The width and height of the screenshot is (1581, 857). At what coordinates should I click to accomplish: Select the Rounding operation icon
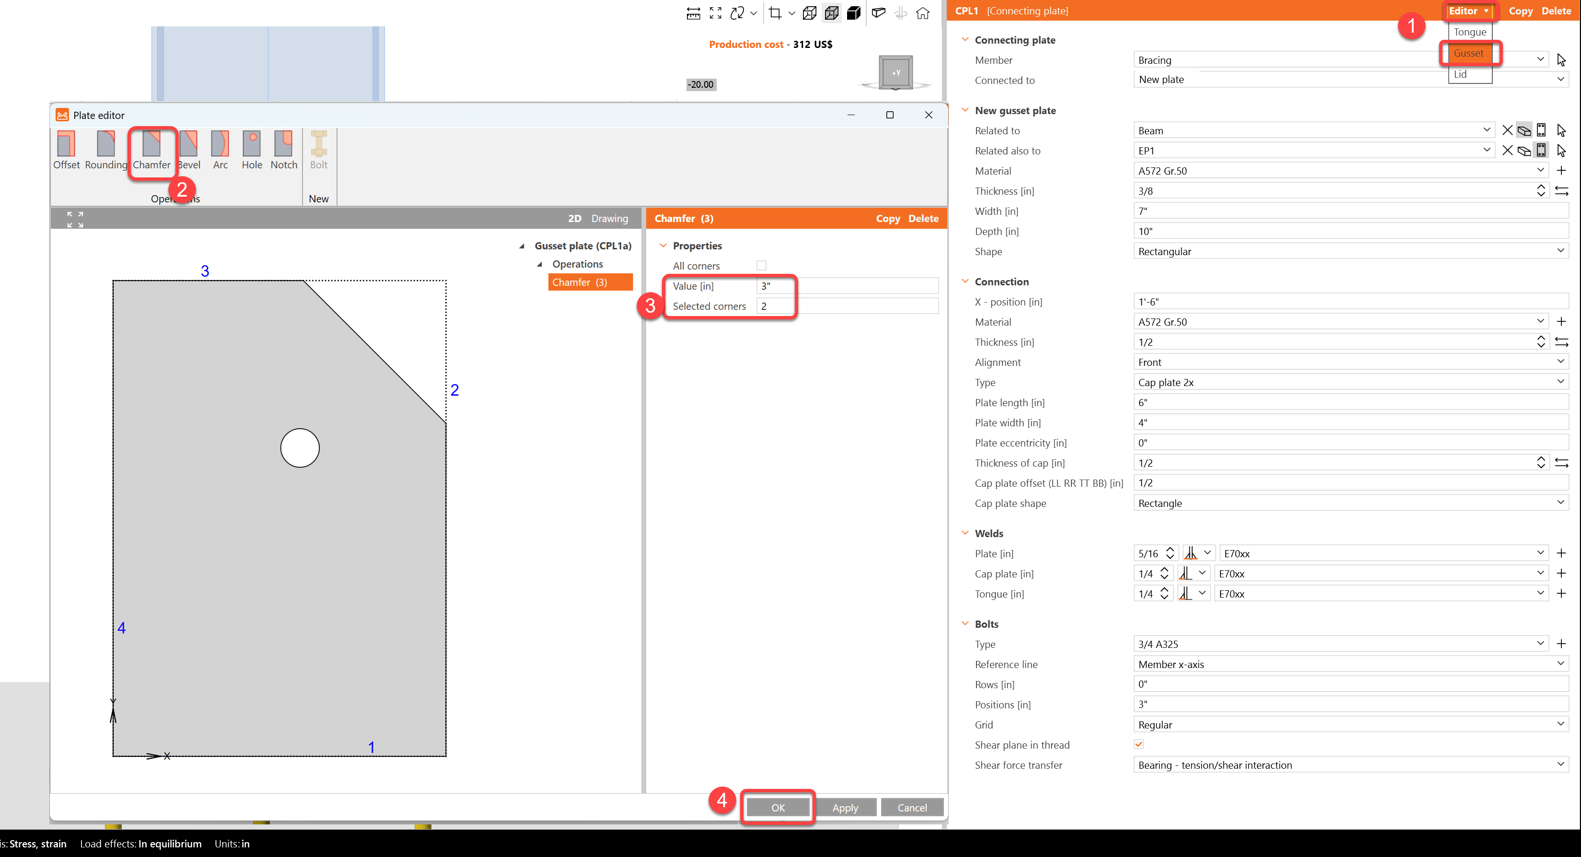tap(105, 151)
